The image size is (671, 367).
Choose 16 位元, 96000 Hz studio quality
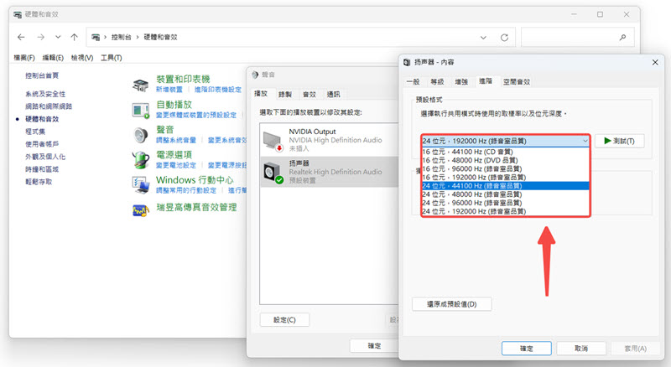click(x=506, y=168)
